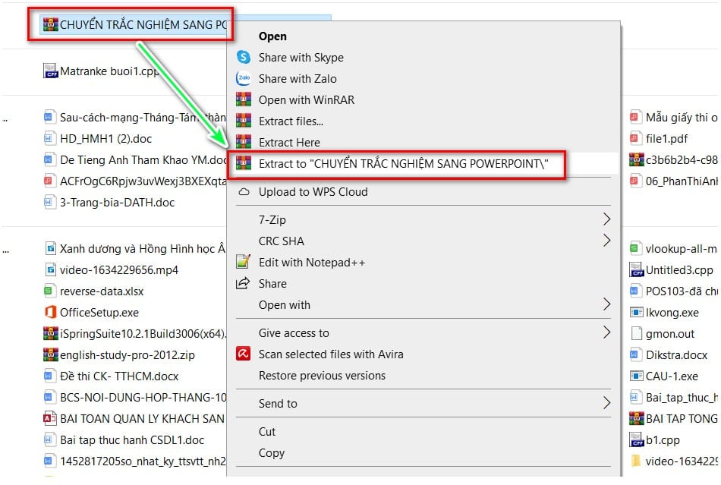Select the file b1.cpp

point(655,440)
